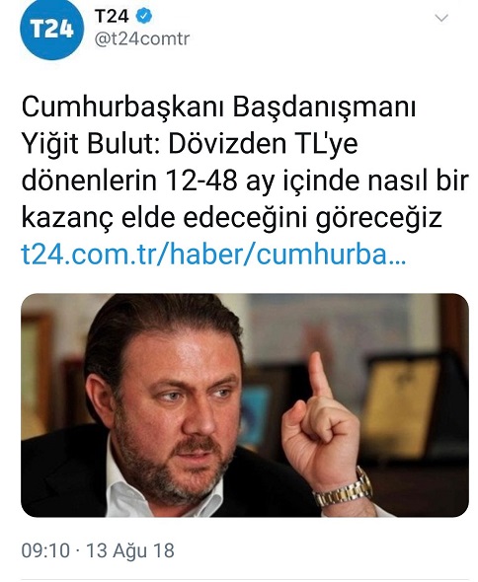
Task: Click the T24 display name
Action: (x=112, y=16)
